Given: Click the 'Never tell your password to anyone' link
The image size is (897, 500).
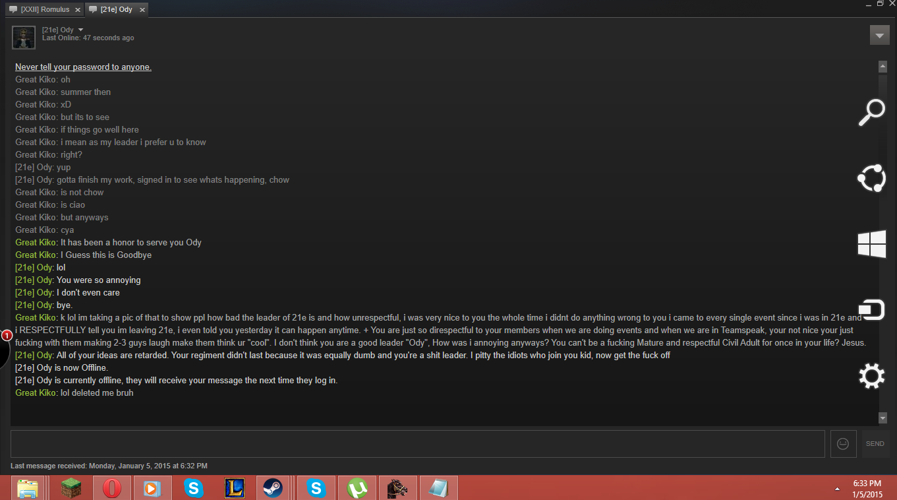Looking at the screenshot, I should [x=83, y=67].
